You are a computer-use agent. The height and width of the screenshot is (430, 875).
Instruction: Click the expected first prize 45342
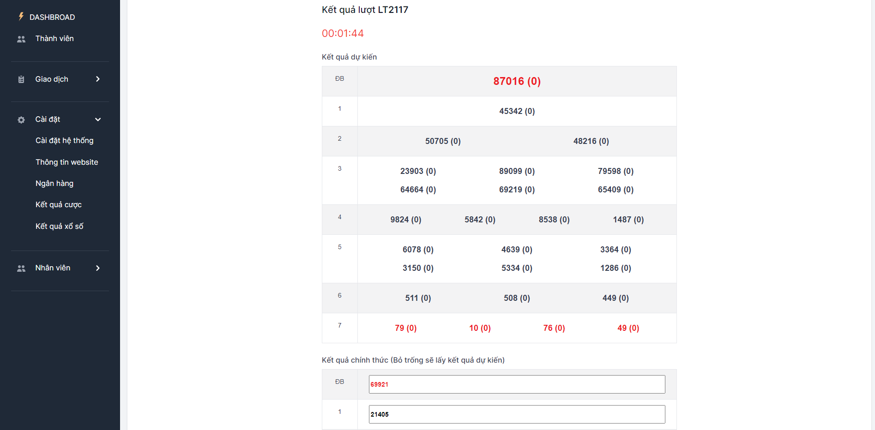pyautogui.click(x=517, y=111)
